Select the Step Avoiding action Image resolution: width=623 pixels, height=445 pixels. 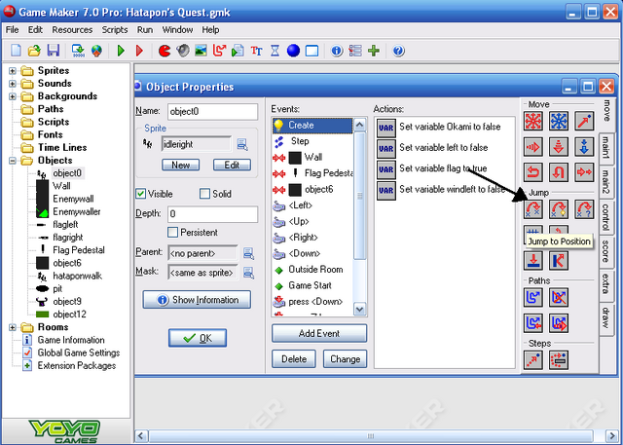click(x=559, y=359)
